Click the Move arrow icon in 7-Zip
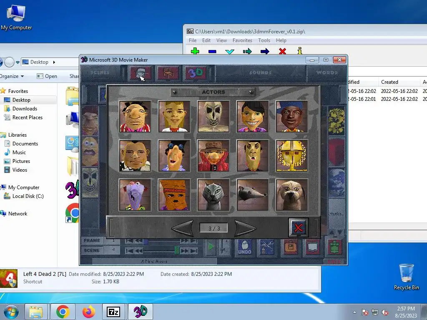Image resolution: width=427 pixels, height=320 pixels. pyautogui.click(x=265, y=51)
